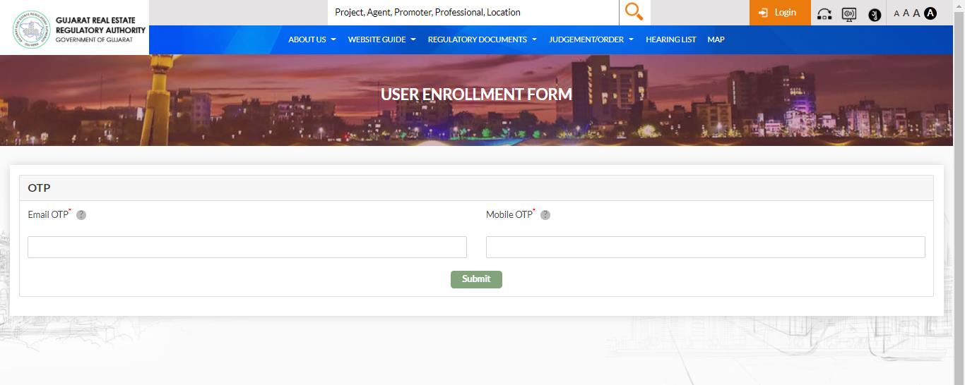Image resolution: width=965 pixels, height=385 pixels.
Task: Toggle high contrast black circle A
Action: click(930, 13)
